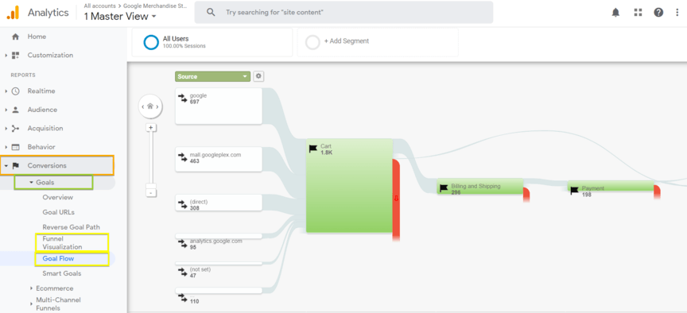Click the (direct) source arrow icon
The height and width of the screenshot is (313, 687).
[182, 204]
